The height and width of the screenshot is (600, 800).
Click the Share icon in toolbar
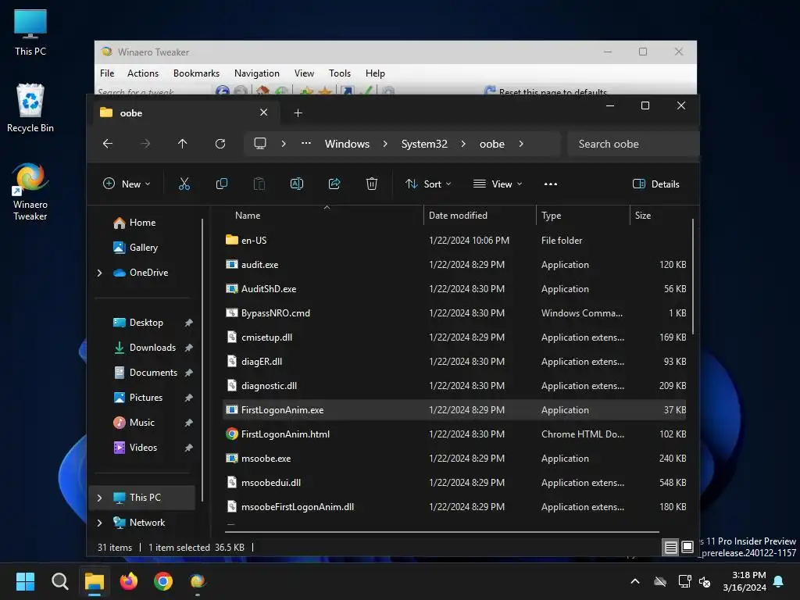pyautogui.click(x=334, y=184)
